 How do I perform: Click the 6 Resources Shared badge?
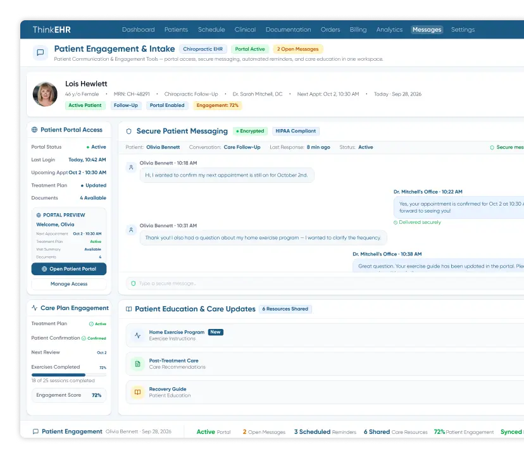(x=285, y=309)
